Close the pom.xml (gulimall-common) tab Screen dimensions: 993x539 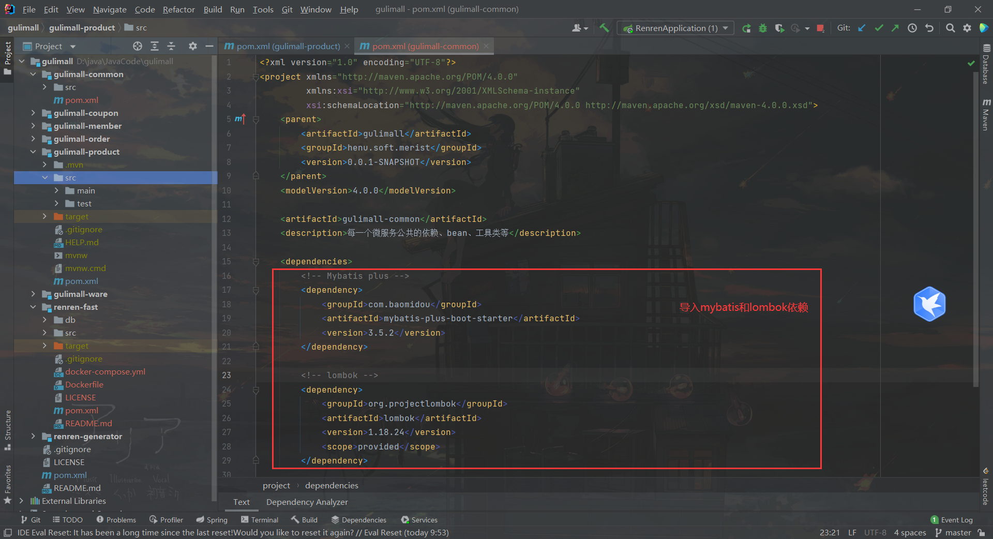(486, 46)
